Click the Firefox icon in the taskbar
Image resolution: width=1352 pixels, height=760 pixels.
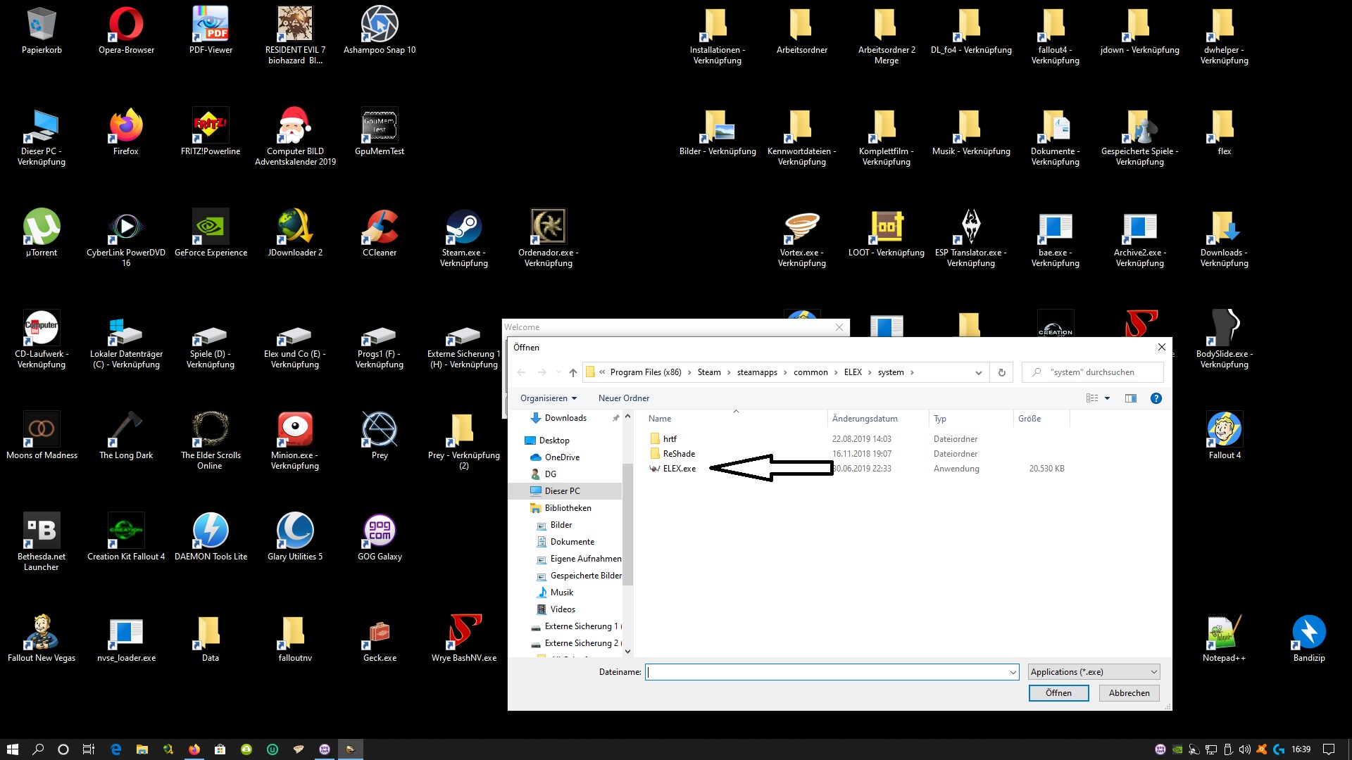coord(194,749)
